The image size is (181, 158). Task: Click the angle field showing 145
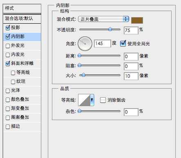point(103,44)
